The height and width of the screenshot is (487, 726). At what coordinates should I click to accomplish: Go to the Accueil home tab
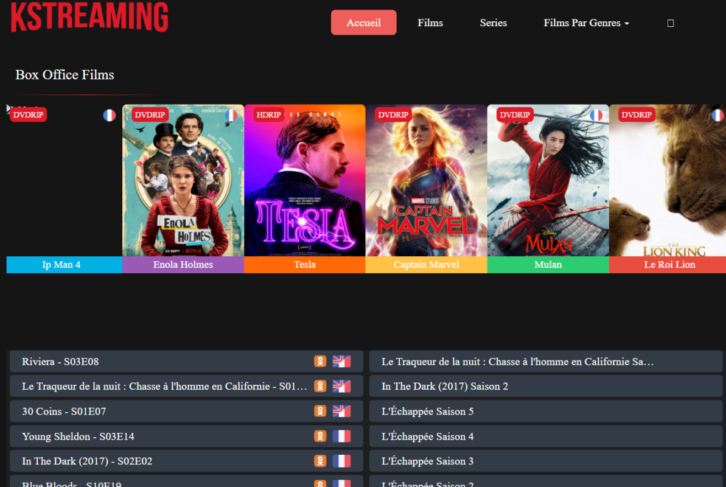[x=363, y=23]
